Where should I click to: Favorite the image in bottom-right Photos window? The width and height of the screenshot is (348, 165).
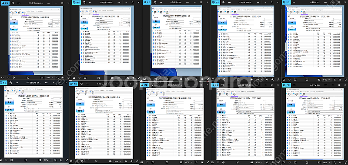[x=290, y=162]
